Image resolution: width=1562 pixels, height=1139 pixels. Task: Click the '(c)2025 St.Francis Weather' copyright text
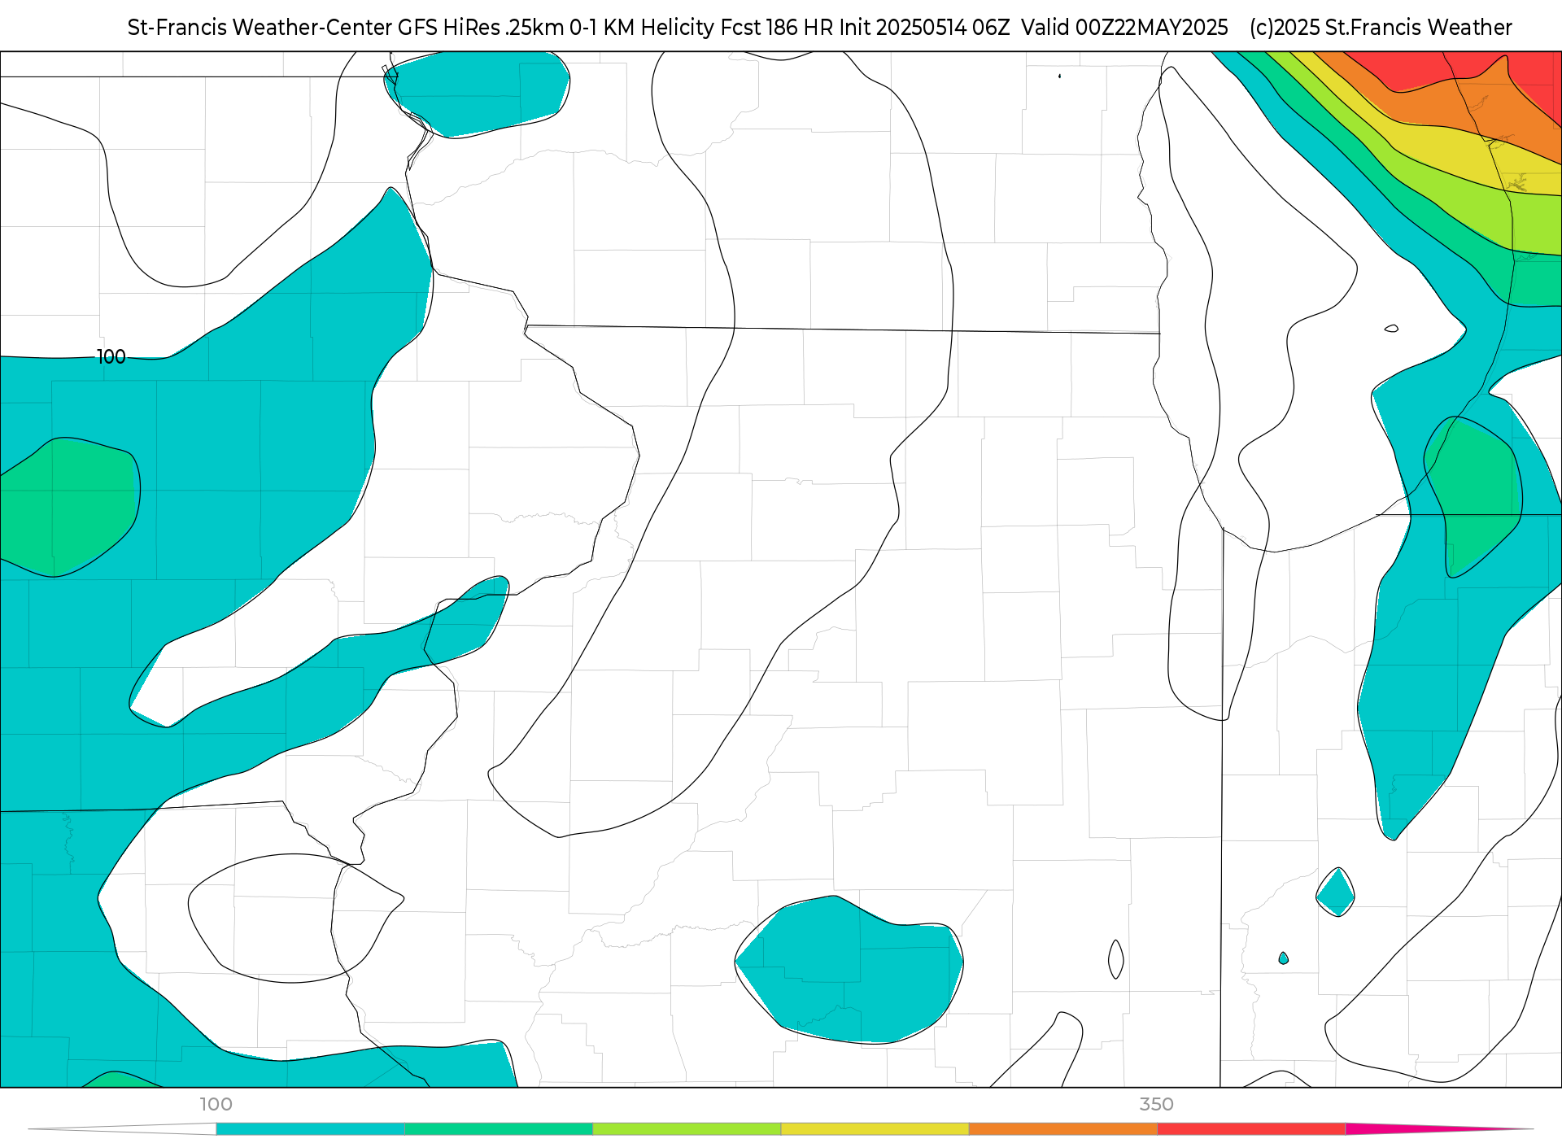click(1381, 28)
